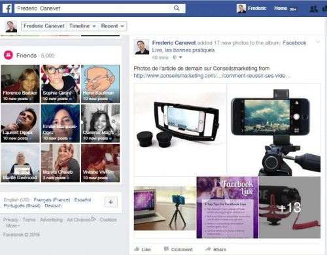Open the phone on tripod mount photo
Image resolution: width=327 pixels, height=255 pixels.
pyautogui.click(x=274, y=129)
